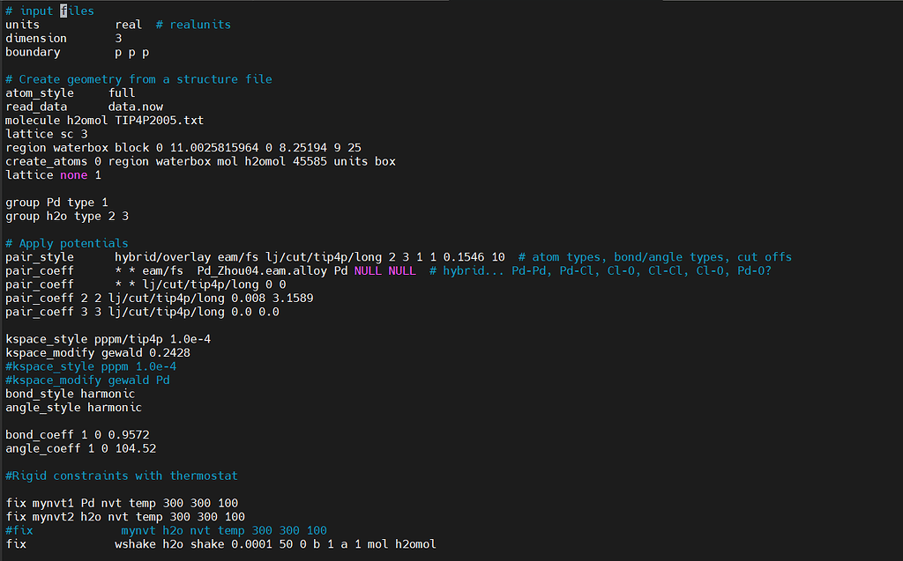Click the "Pd_Zhou04.eam.alloy" potential filename
Screen dimensions: 903x561
[261, 270]
